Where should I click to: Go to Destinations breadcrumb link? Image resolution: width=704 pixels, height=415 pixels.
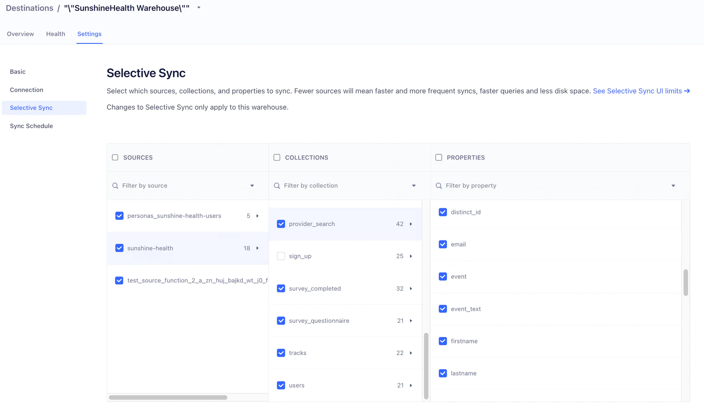(x=29, y=8)
